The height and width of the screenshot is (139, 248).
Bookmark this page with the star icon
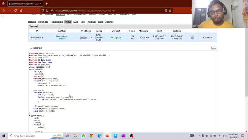[x=170, y=10]
